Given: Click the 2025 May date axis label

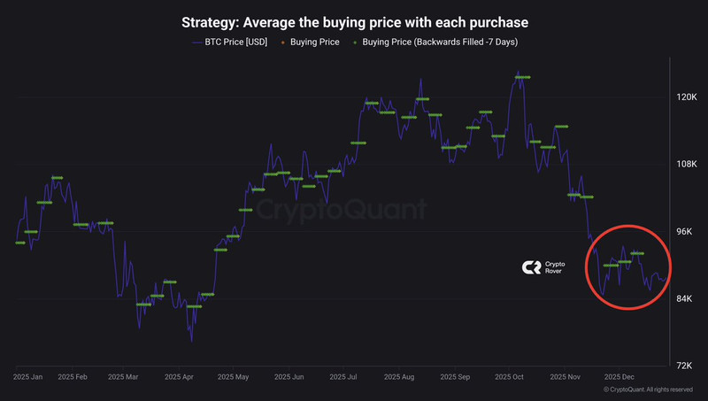Looking at the screenshot, I should [x=236, y=377].
